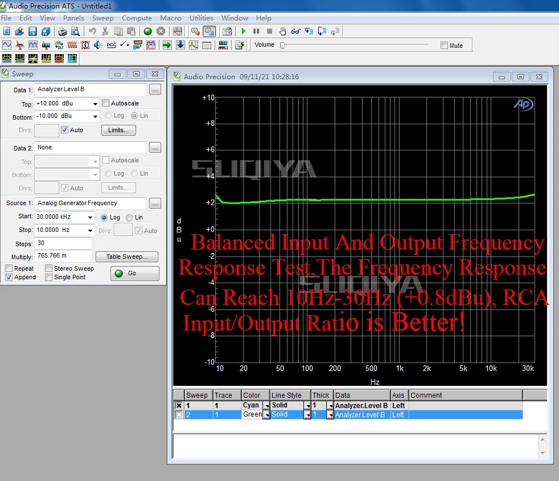
Task: Open the Utilities menu
Action: [201, 18]
